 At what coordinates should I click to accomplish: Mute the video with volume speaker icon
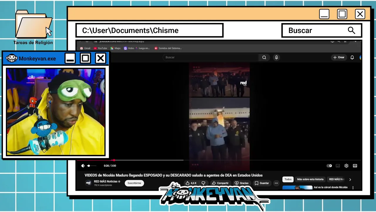[x=83, y=166]
